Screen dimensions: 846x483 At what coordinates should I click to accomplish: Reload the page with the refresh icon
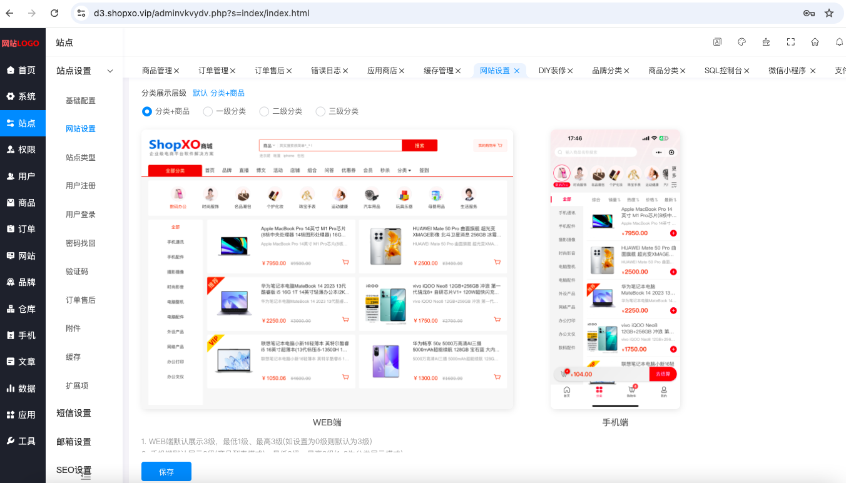54,13
